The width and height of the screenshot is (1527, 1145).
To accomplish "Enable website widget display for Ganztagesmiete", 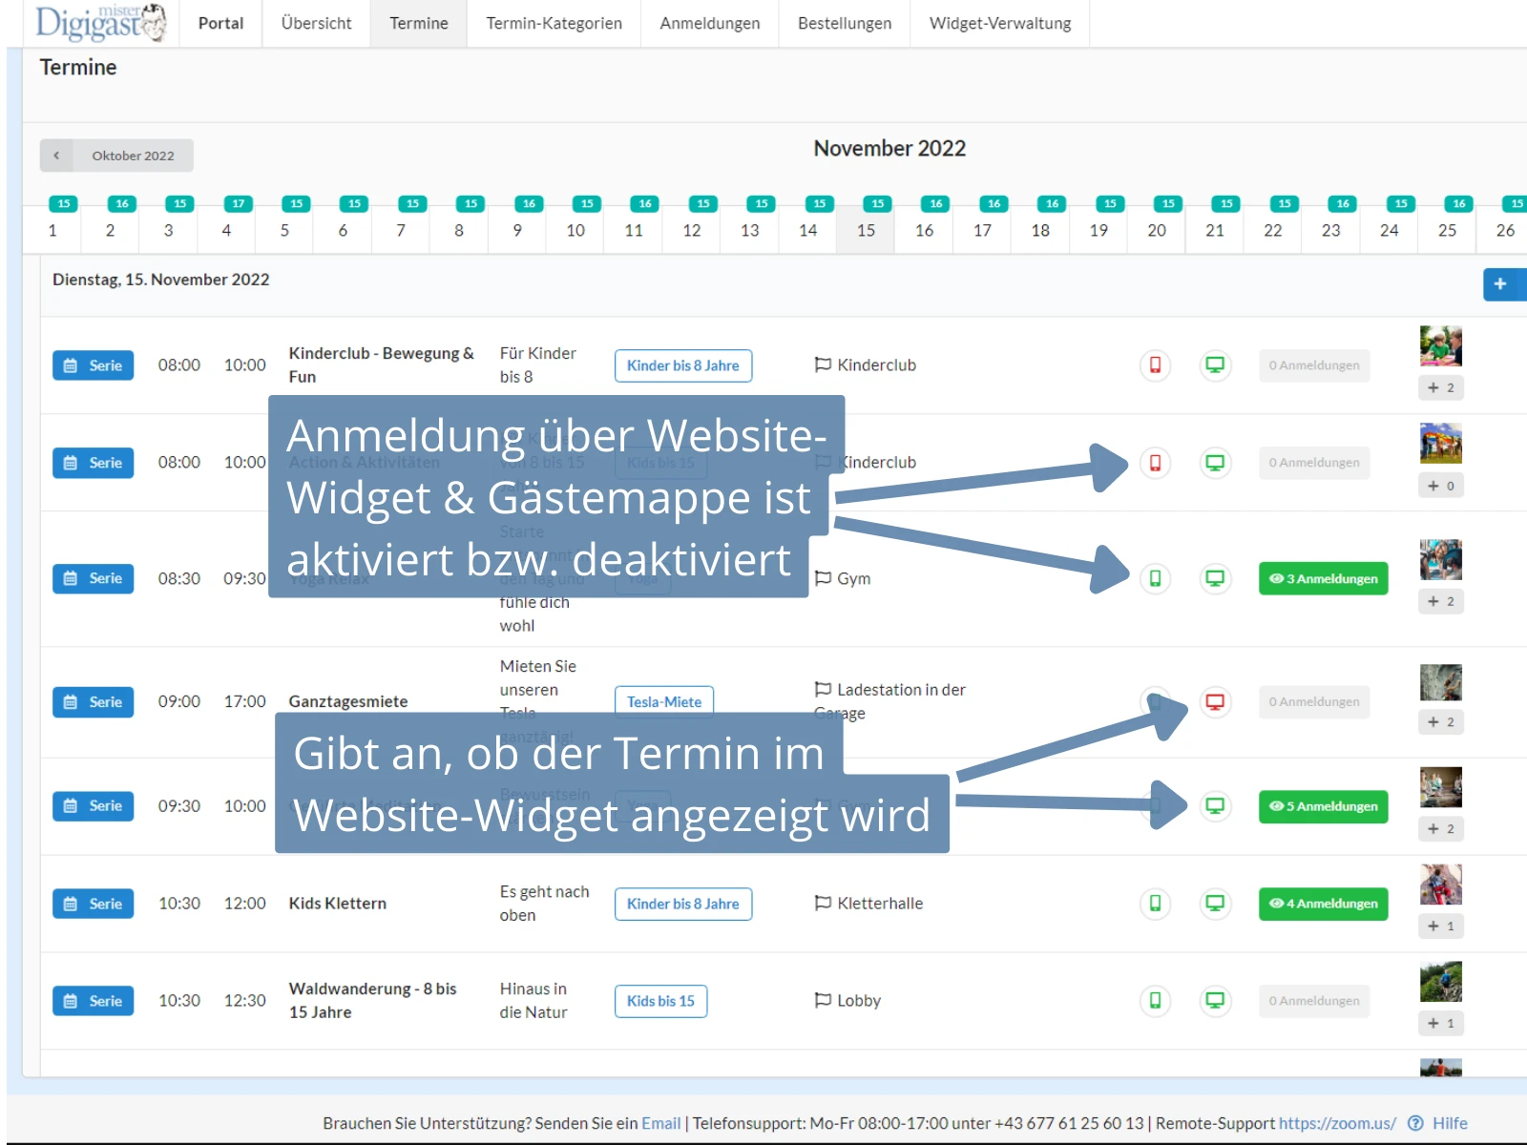I will 1215,701.
